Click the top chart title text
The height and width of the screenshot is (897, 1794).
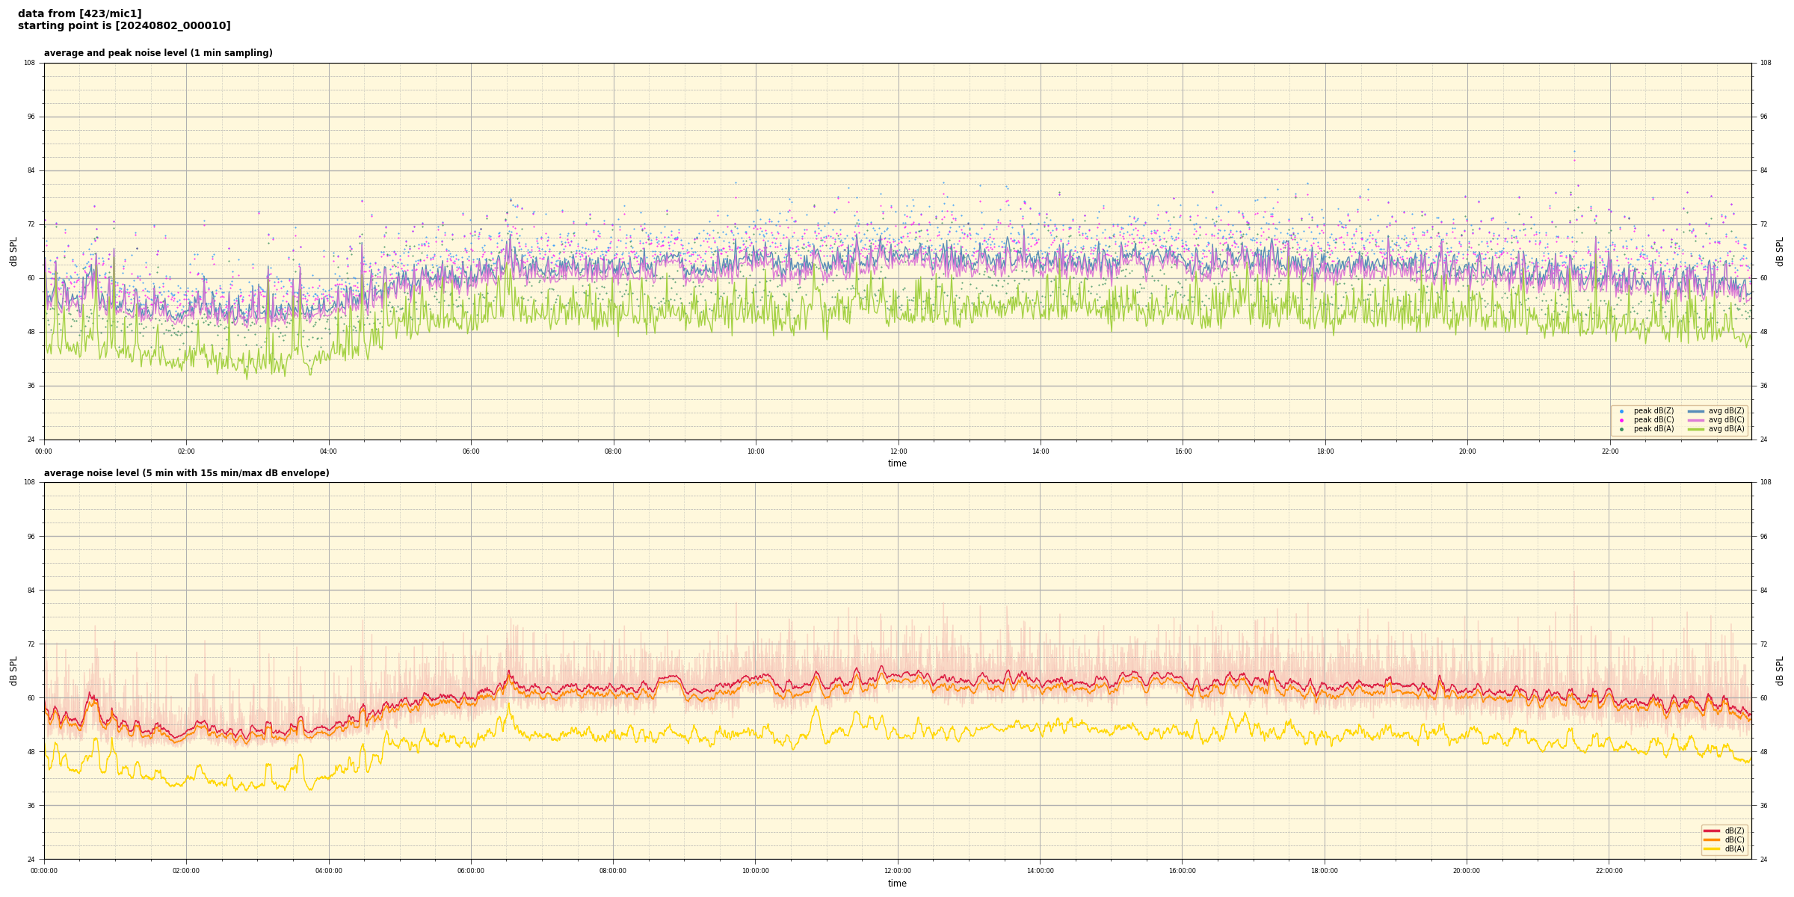click(x=158, y=53)
